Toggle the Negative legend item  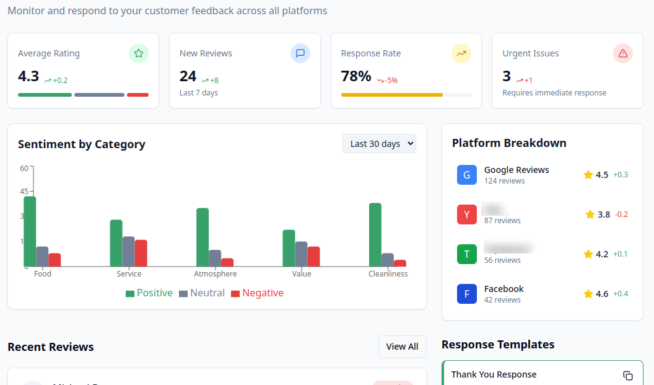pos(257,293)
